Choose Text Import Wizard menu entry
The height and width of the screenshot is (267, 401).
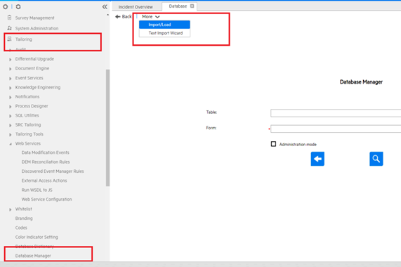164,33
